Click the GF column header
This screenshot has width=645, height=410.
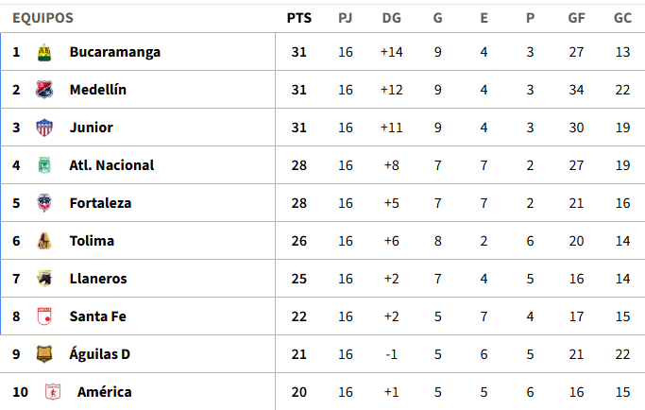(576, 18)
